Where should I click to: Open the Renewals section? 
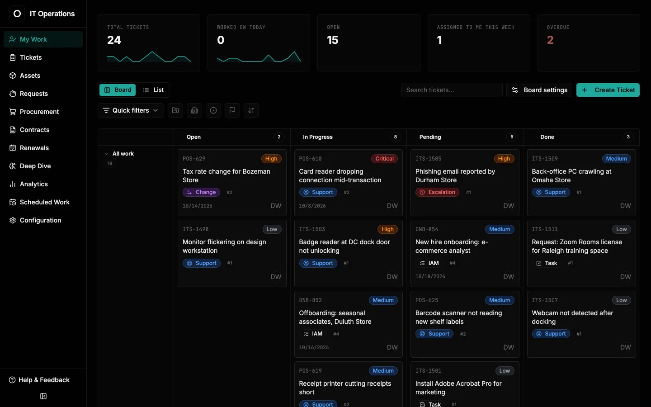tap(43, 148)
